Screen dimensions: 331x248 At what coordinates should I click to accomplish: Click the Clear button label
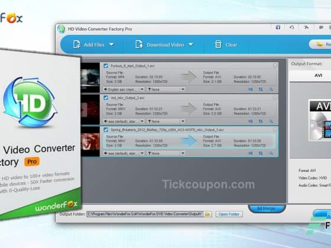231,45
